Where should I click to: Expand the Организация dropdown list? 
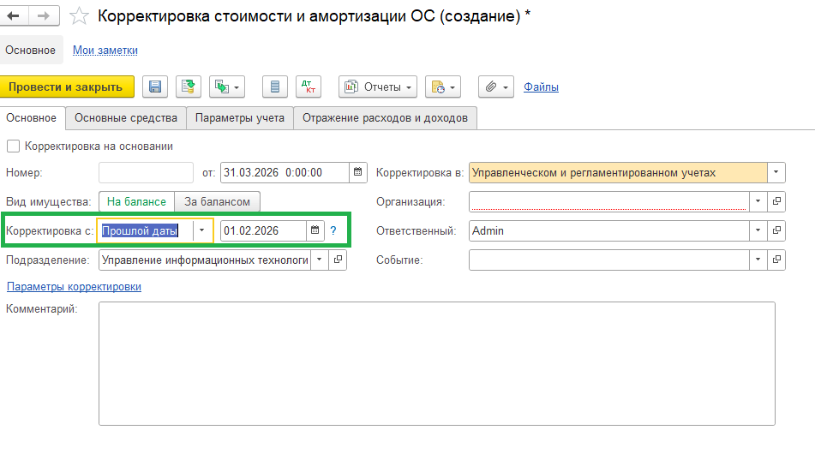[x=758, y=201]
